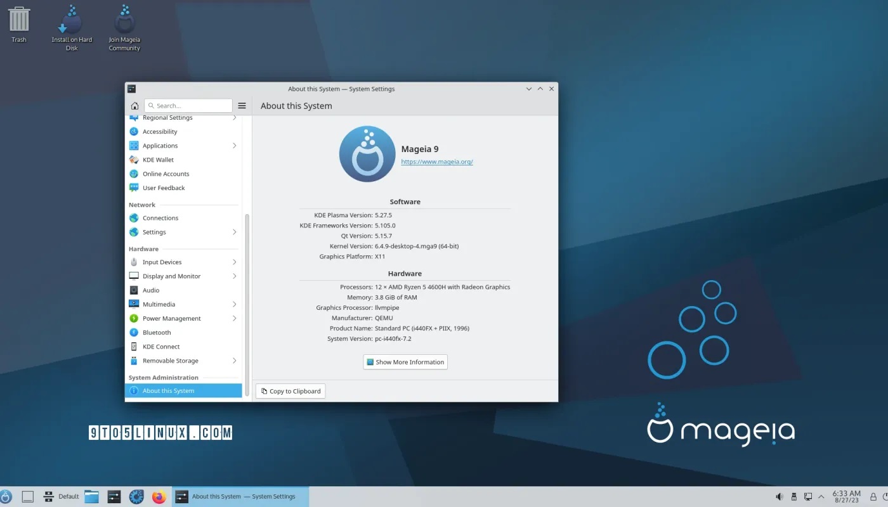Click the Search field in System Settings
888x507 pixels.
point(188,106)
